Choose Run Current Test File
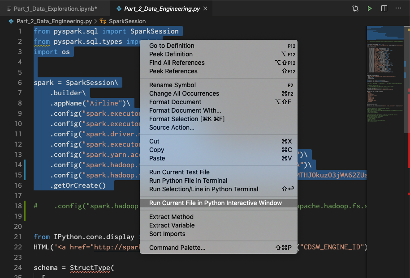410x278 pixels. [219, 172]
